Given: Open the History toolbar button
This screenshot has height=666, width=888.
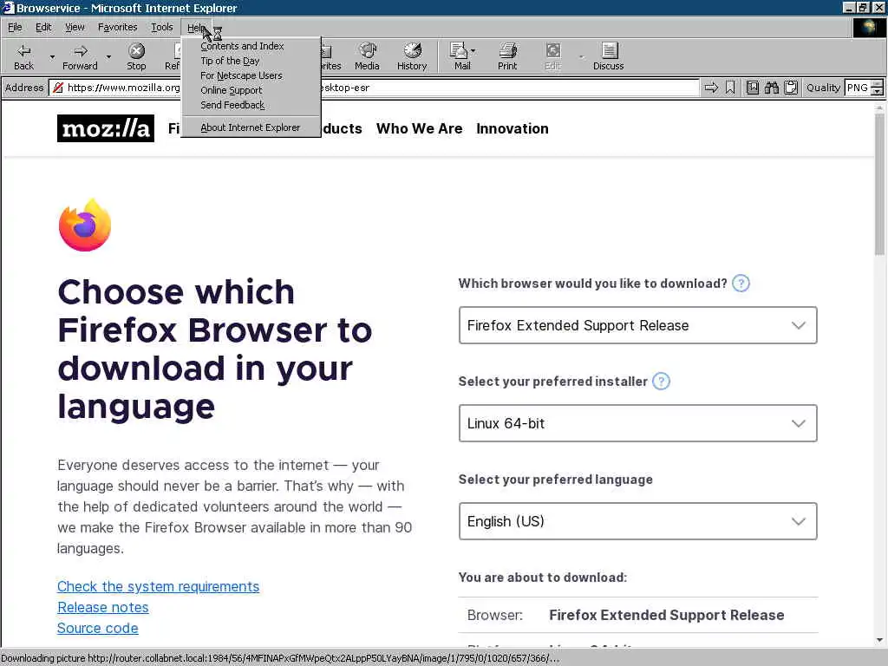Looking at the screenshot, I should pyautogui.click(x=412, y=56).
